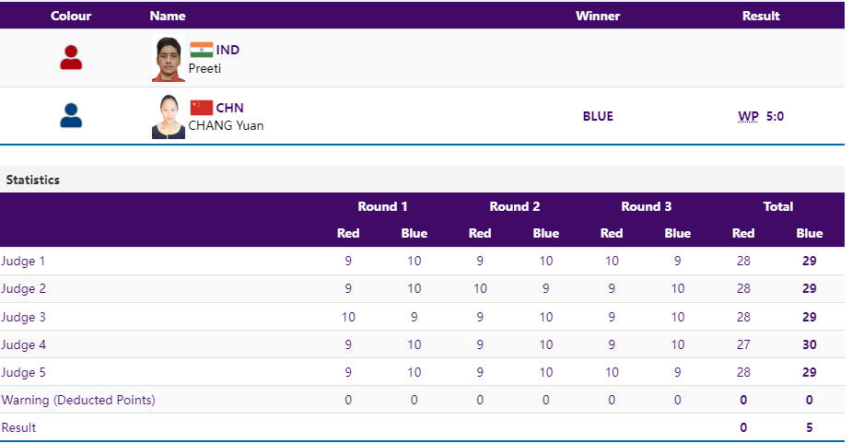Image resolution: width=852 pixels, height=443 pixels.
Task: Click the Statistics section header
Action: tap(33, 180)
